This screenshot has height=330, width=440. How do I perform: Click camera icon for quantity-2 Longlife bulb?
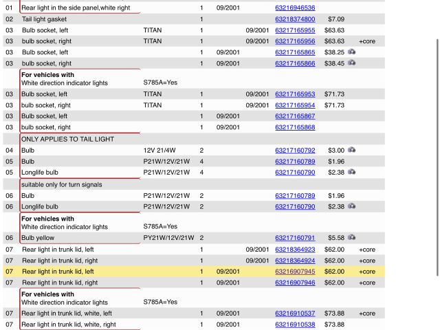[x=351, y=206]
